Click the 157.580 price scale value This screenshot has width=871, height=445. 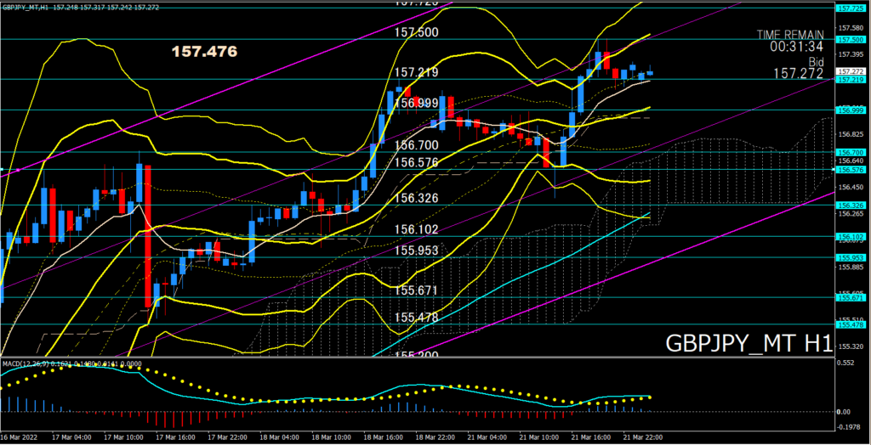tap(850, 28)
